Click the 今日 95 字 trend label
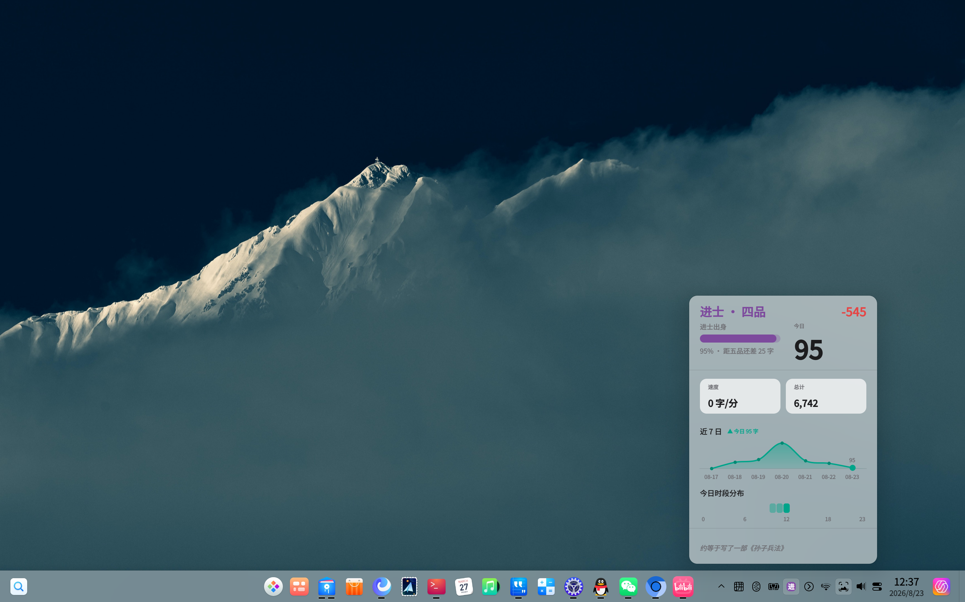965x602 pixels. [x=743, y=431]
